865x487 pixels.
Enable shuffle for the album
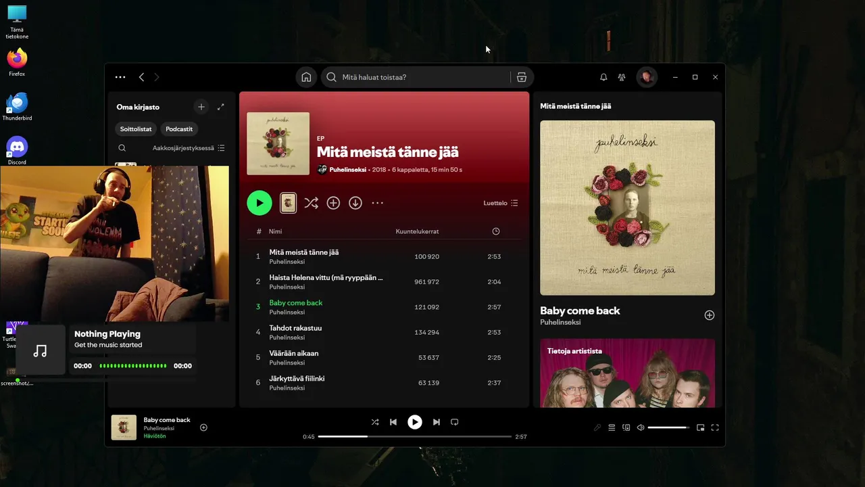[311, 203]
